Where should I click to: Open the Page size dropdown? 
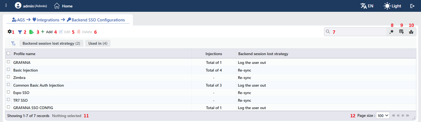(x=383, y=116)
